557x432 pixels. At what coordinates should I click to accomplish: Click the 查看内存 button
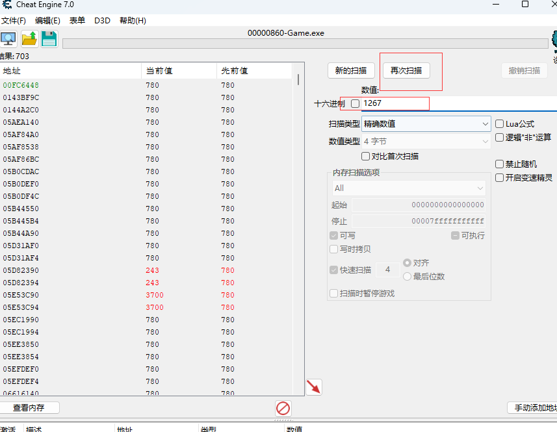point(29,408)
